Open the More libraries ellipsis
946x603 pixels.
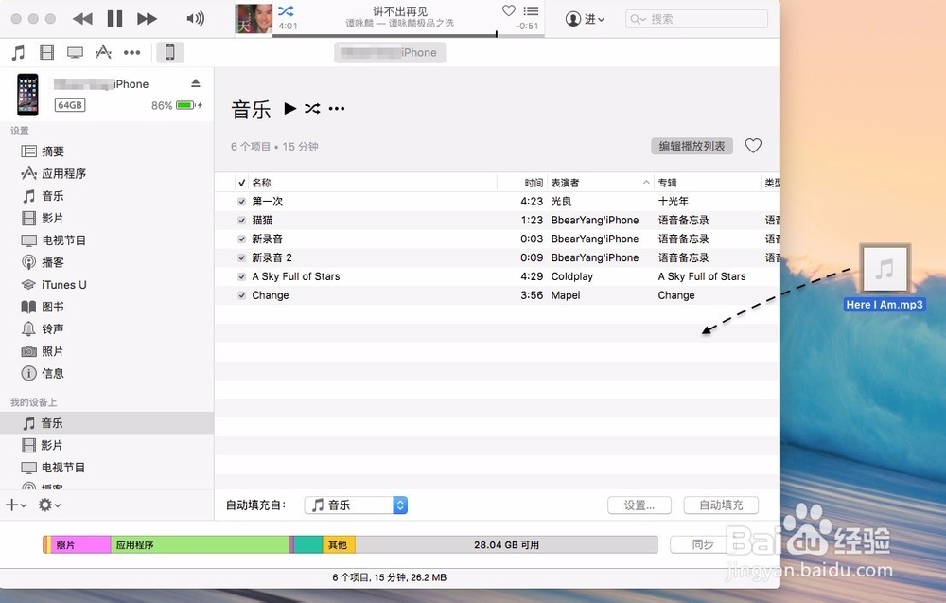(x=131, y=52)
